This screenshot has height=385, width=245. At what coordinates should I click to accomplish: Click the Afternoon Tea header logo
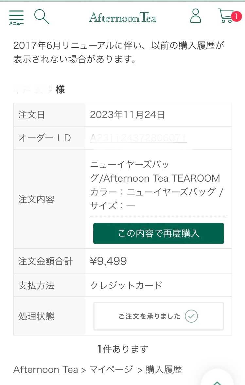tap(123, 17)
